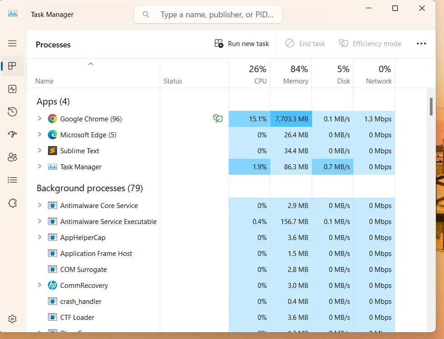Click the sort arrow above the Name column
This screenshot has height=339, width=444.
pyautogui.click(x=90, y=64)
